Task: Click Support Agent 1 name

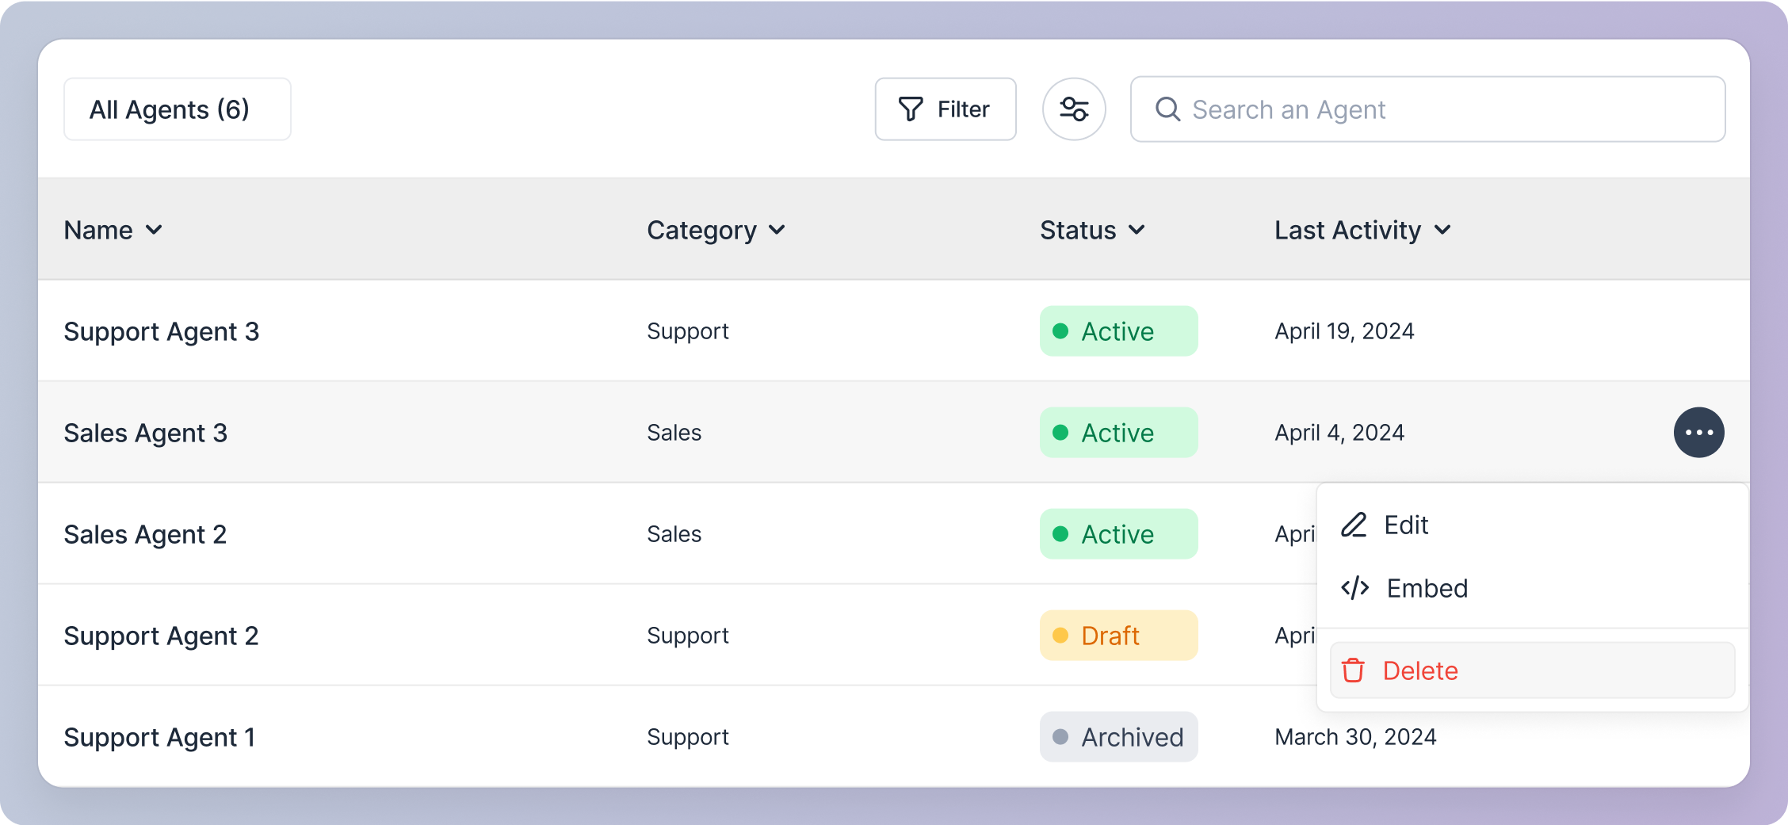Action: pos(159,737)
